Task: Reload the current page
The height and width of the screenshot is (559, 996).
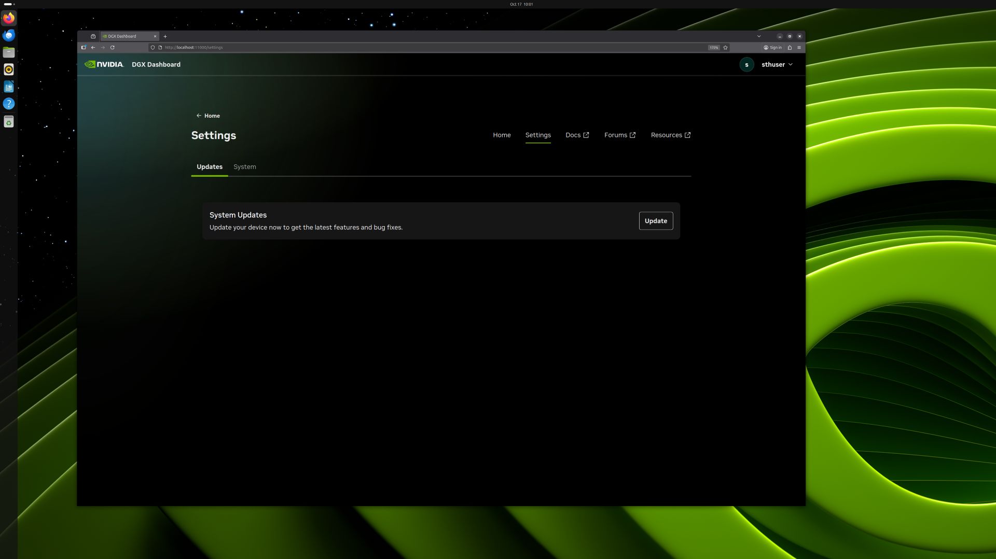Action: [x=112, y=47]
